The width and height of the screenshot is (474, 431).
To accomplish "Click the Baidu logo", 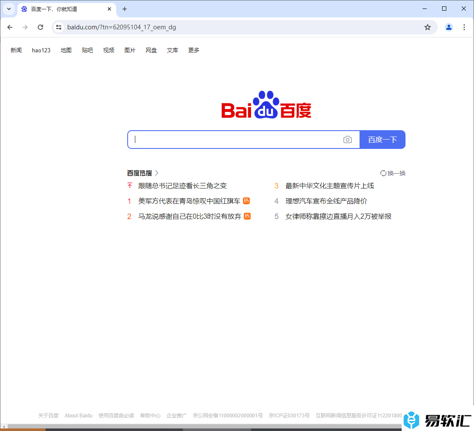I will tap(266, 105).
